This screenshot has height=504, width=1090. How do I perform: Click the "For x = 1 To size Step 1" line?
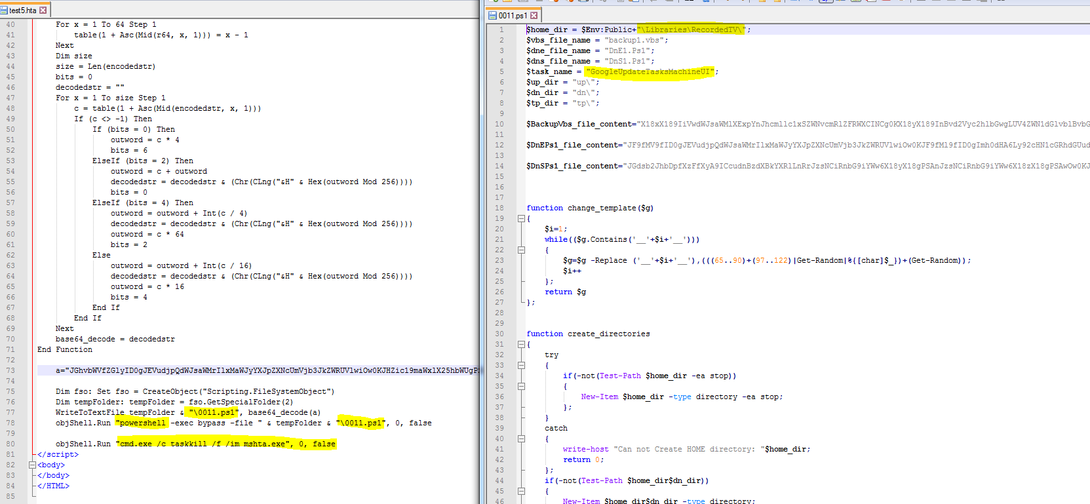[111, 98]
